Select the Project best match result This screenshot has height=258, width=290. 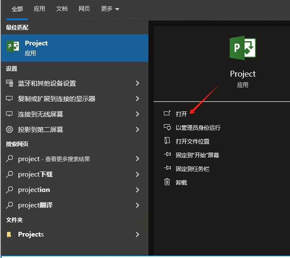[75, 48]
